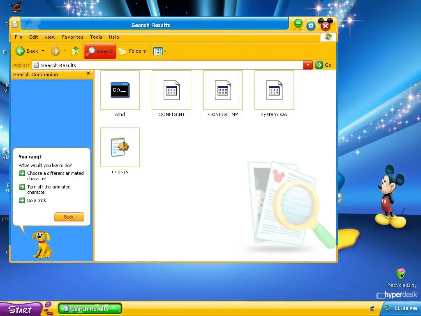Click the Windows flag logo icon
The width and height of the screenshot is (421, 316).
[328, 37]
